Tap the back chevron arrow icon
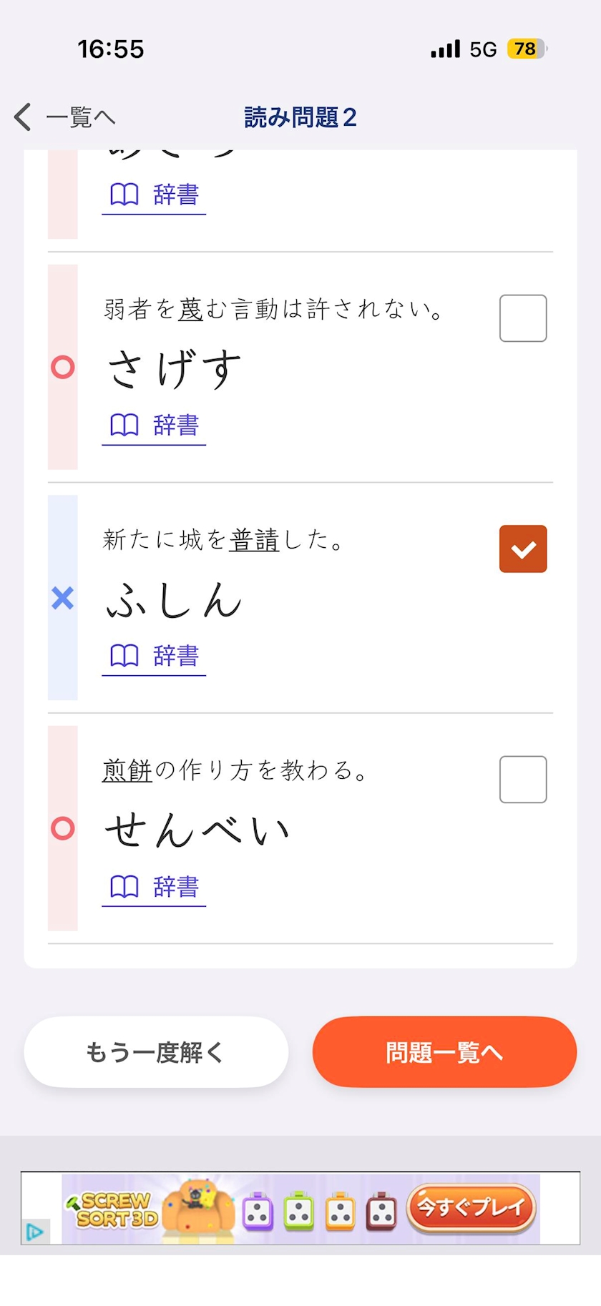The image size is (601, 1306). coord(23,117)
